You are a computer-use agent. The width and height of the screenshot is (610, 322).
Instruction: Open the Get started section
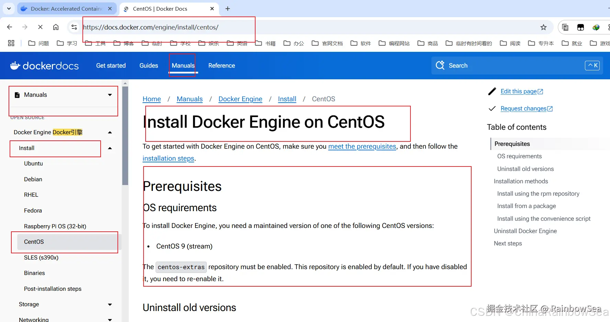click(111, 66)
